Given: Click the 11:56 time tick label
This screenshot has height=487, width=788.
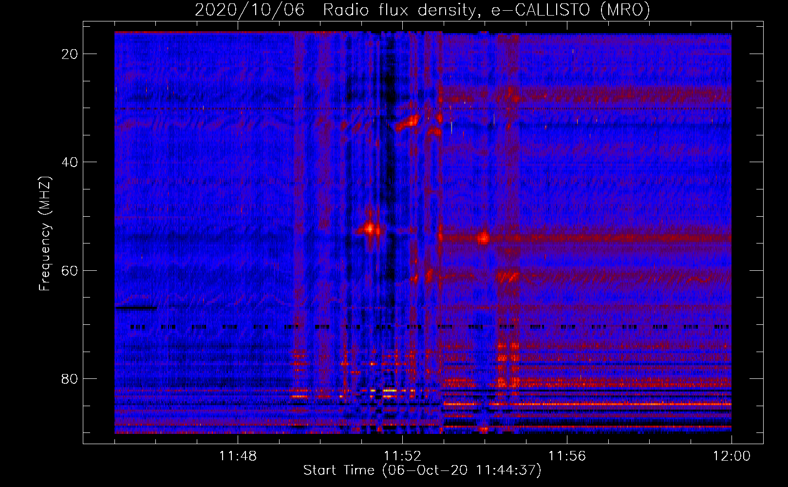Looking at the screenshot, I should click(567, 456).
